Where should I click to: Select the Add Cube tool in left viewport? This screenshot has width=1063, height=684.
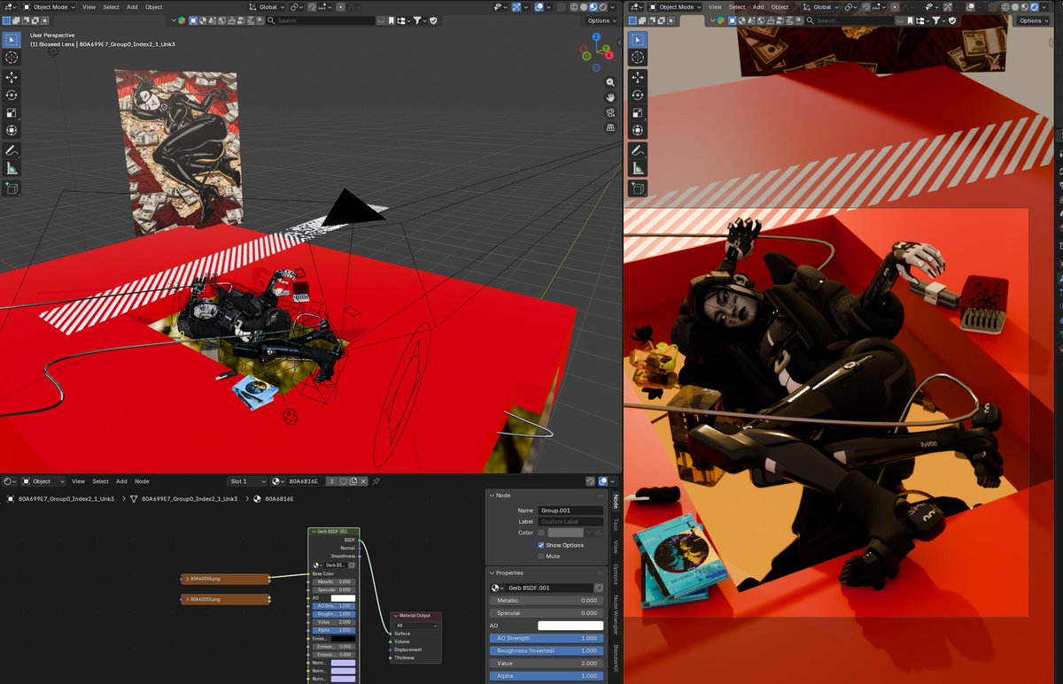(12, 188)
